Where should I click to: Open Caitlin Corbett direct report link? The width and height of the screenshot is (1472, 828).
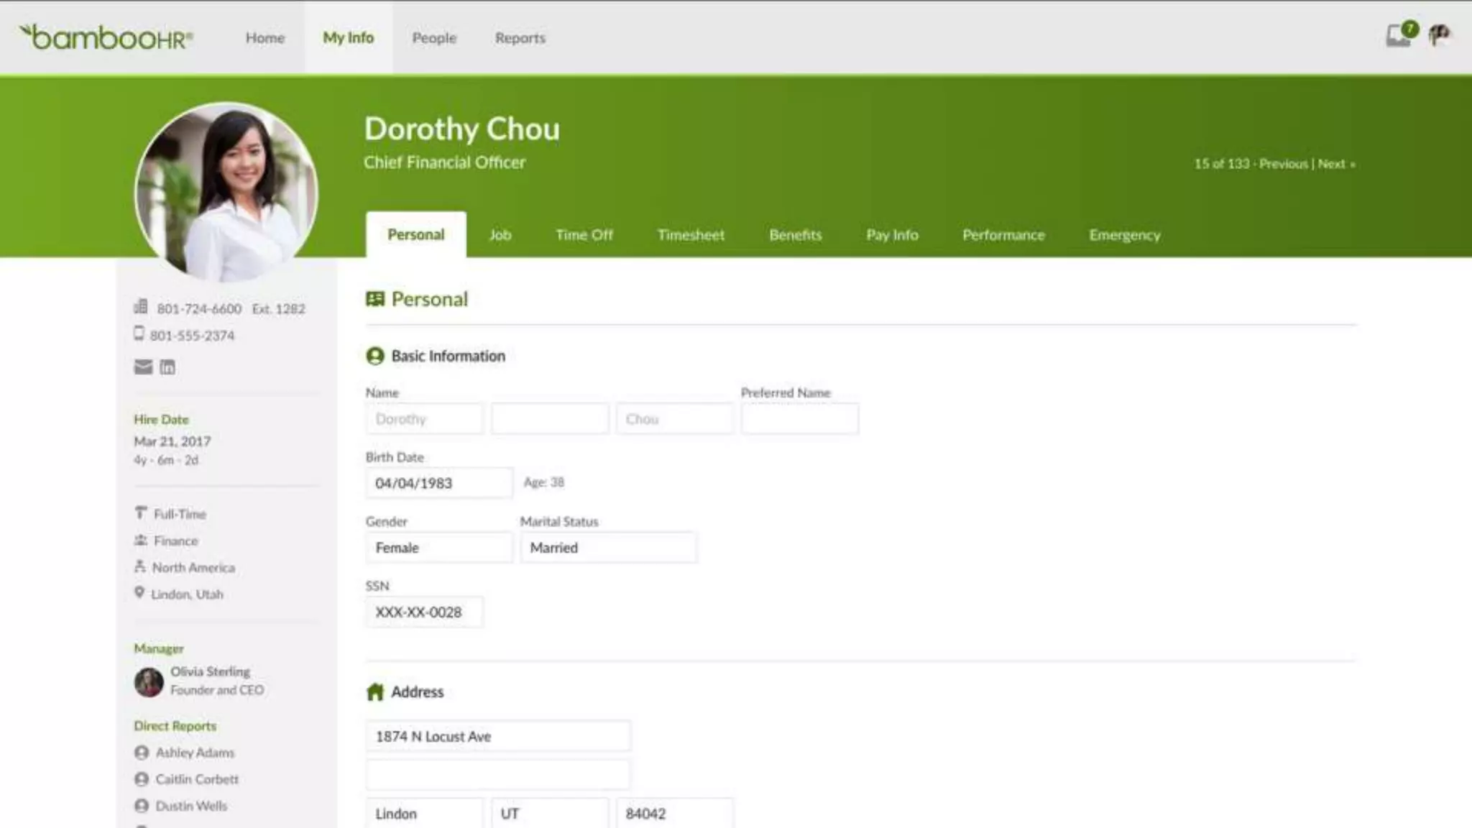coord(196,779)
